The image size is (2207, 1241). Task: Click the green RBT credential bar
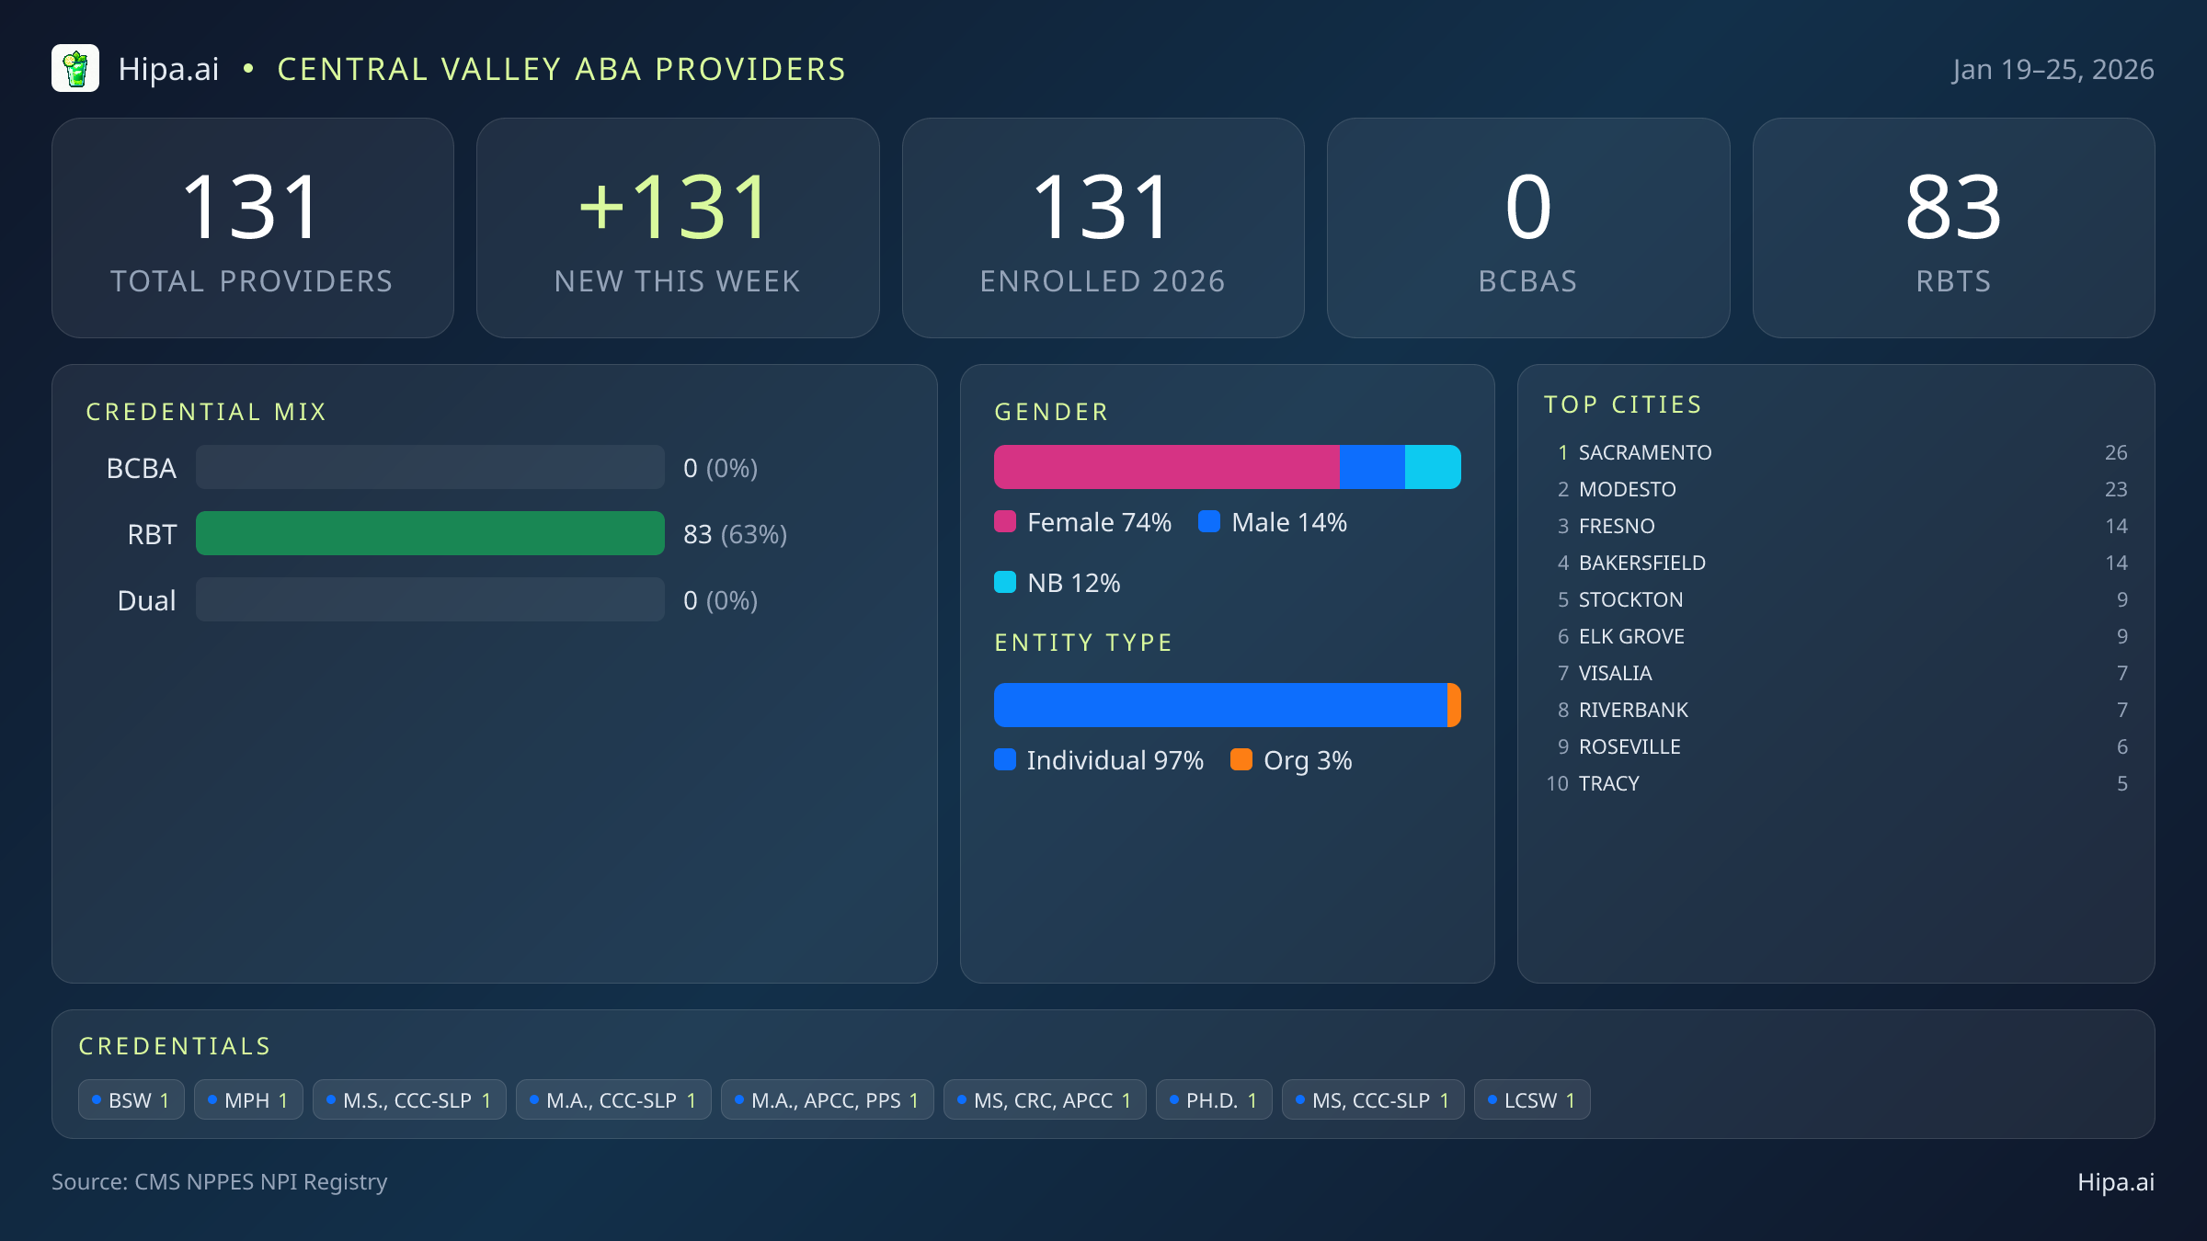coord(429,534)
